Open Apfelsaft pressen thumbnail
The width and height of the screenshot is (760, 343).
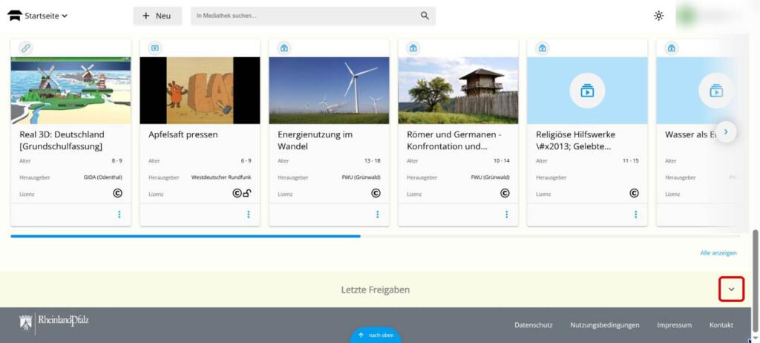pos(200,91)
